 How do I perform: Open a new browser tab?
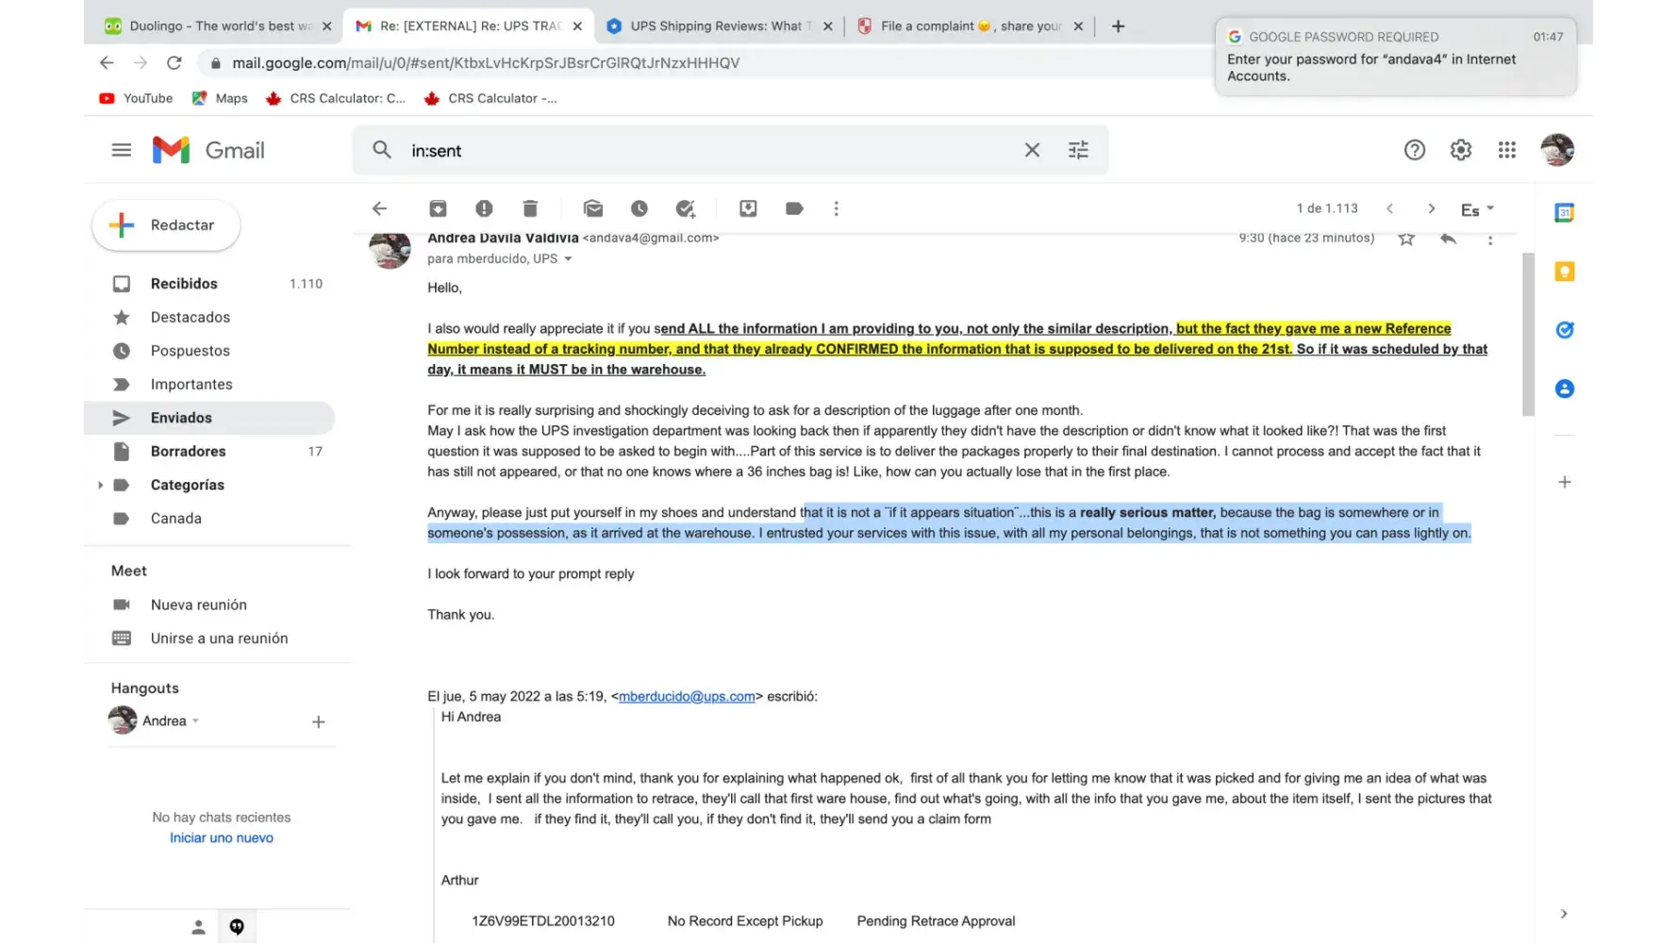pos(1118,26)
